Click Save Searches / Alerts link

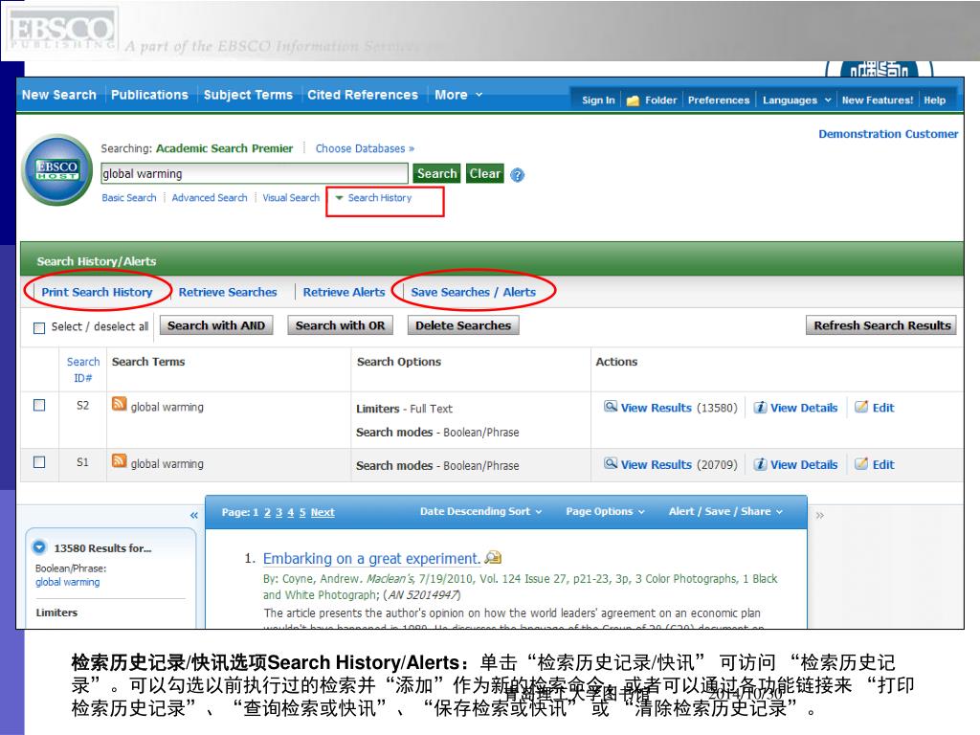click(x=473, y=292)
